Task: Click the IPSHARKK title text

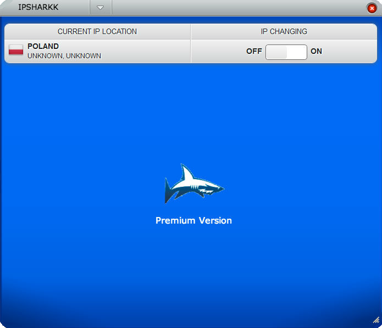Action: pos(38,7)
